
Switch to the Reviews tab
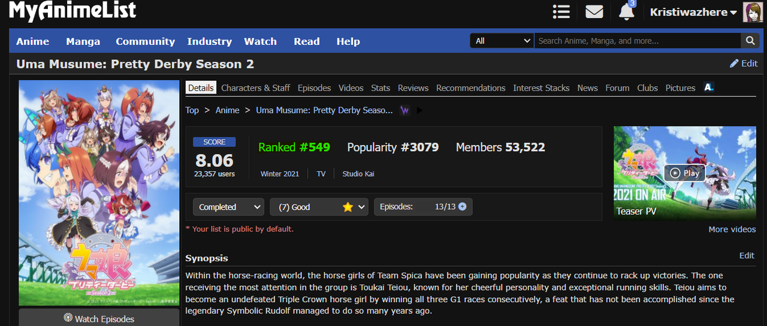tap(413, 87)
